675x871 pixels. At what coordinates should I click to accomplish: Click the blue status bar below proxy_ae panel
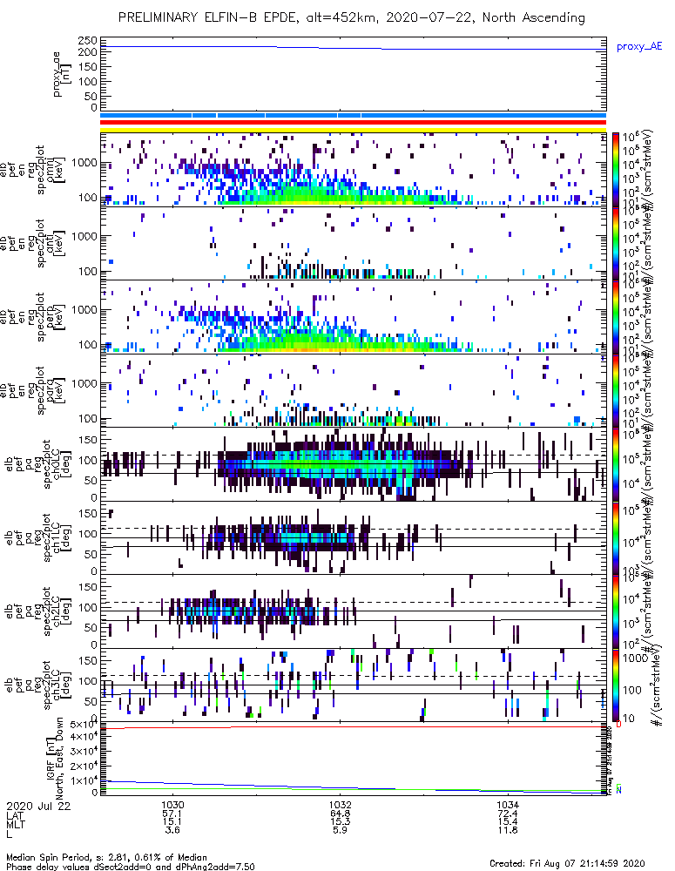(x=354, y=116)
